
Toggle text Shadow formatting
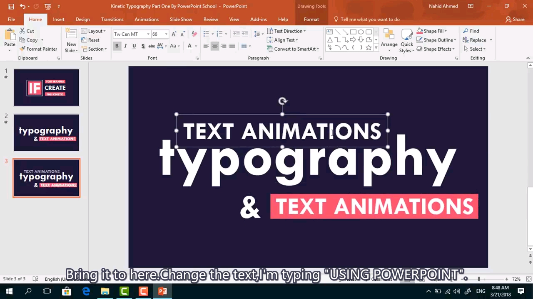143,46
